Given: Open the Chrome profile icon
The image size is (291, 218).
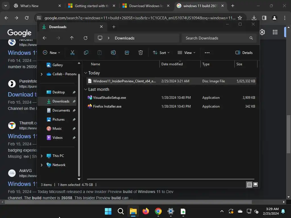Looking at the screenshot, I should coord(275,18).
